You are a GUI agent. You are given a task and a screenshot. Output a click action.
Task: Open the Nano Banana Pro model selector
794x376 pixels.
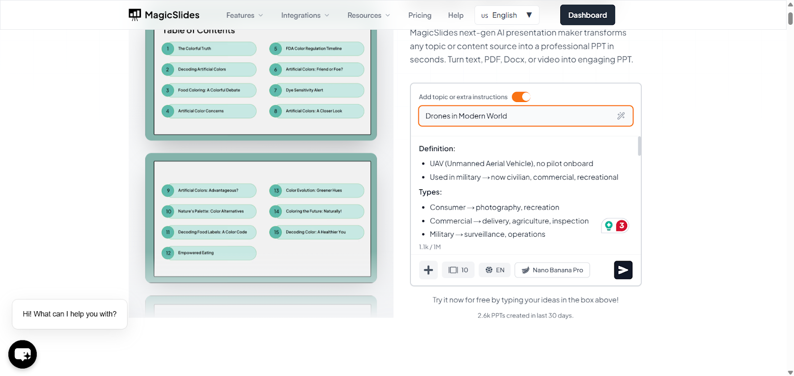tap(552, 270)
